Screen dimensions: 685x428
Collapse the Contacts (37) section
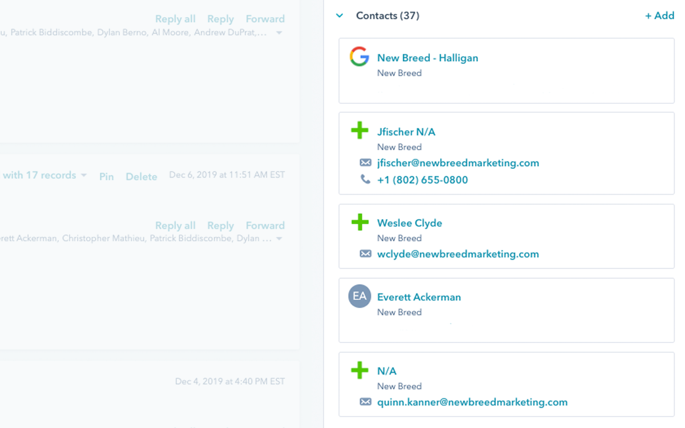[x=340, y=16]
